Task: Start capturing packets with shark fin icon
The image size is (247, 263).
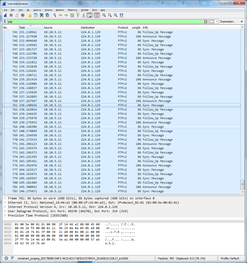Action: click(5, 15)
